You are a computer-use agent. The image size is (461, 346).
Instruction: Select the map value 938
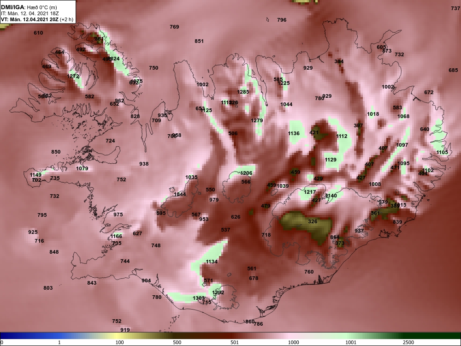click(x=144, y=164)
